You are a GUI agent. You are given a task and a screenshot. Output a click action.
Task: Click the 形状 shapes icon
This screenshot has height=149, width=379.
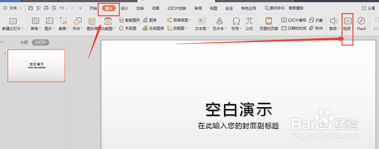click(x=78, y=21)
